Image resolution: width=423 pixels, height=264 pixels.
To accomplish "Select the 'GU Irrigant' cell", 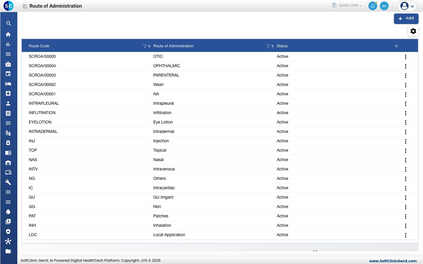I will (163, 197).
